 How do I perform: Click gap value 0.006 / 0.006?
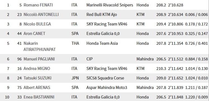[x=196, y=15]
